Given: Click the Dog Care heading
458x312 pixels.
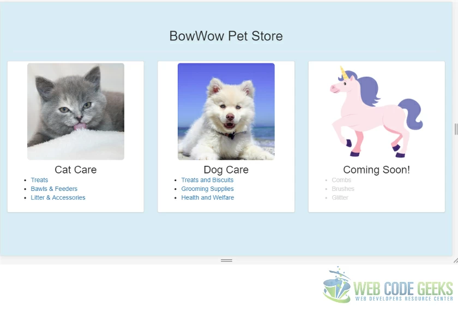Looking at the screenshot, I should (226, 170).
